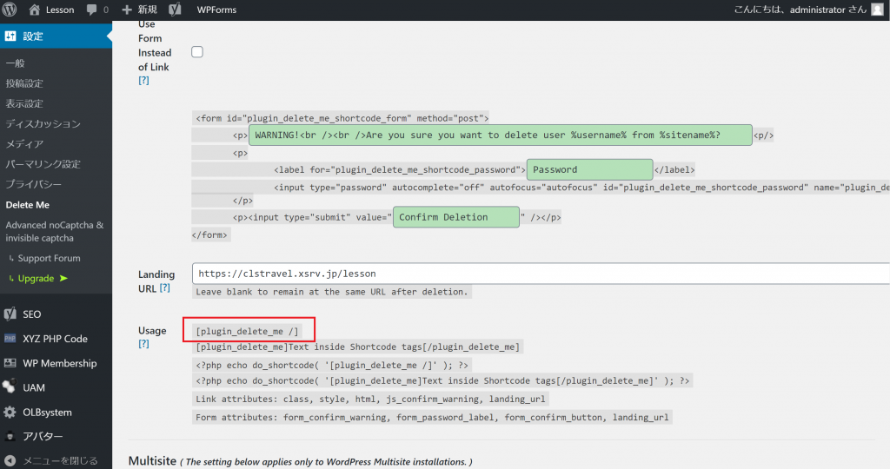Click the アバター avatar icon

[10, 436]
